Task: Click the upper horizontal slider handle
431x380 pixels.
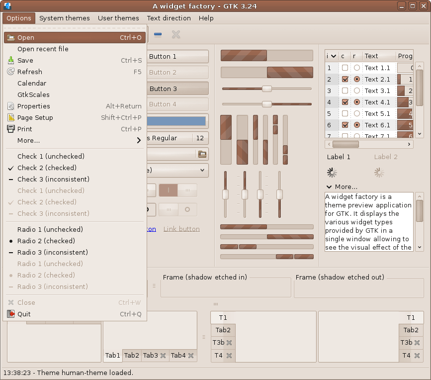Action: pos(266,89)
